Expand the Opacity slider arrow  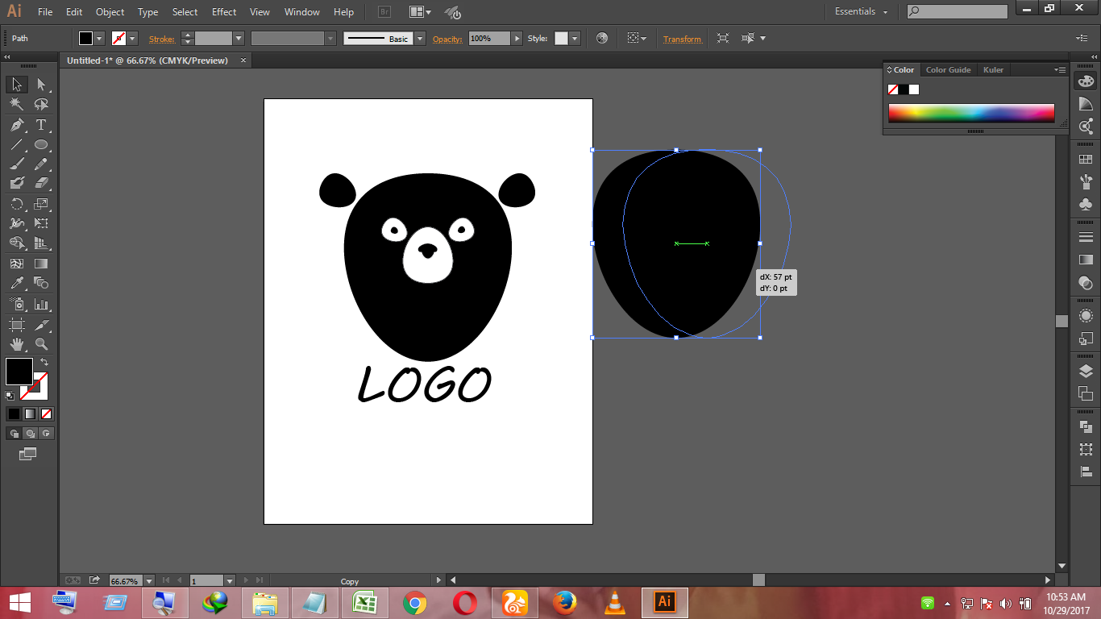point(517,38)
